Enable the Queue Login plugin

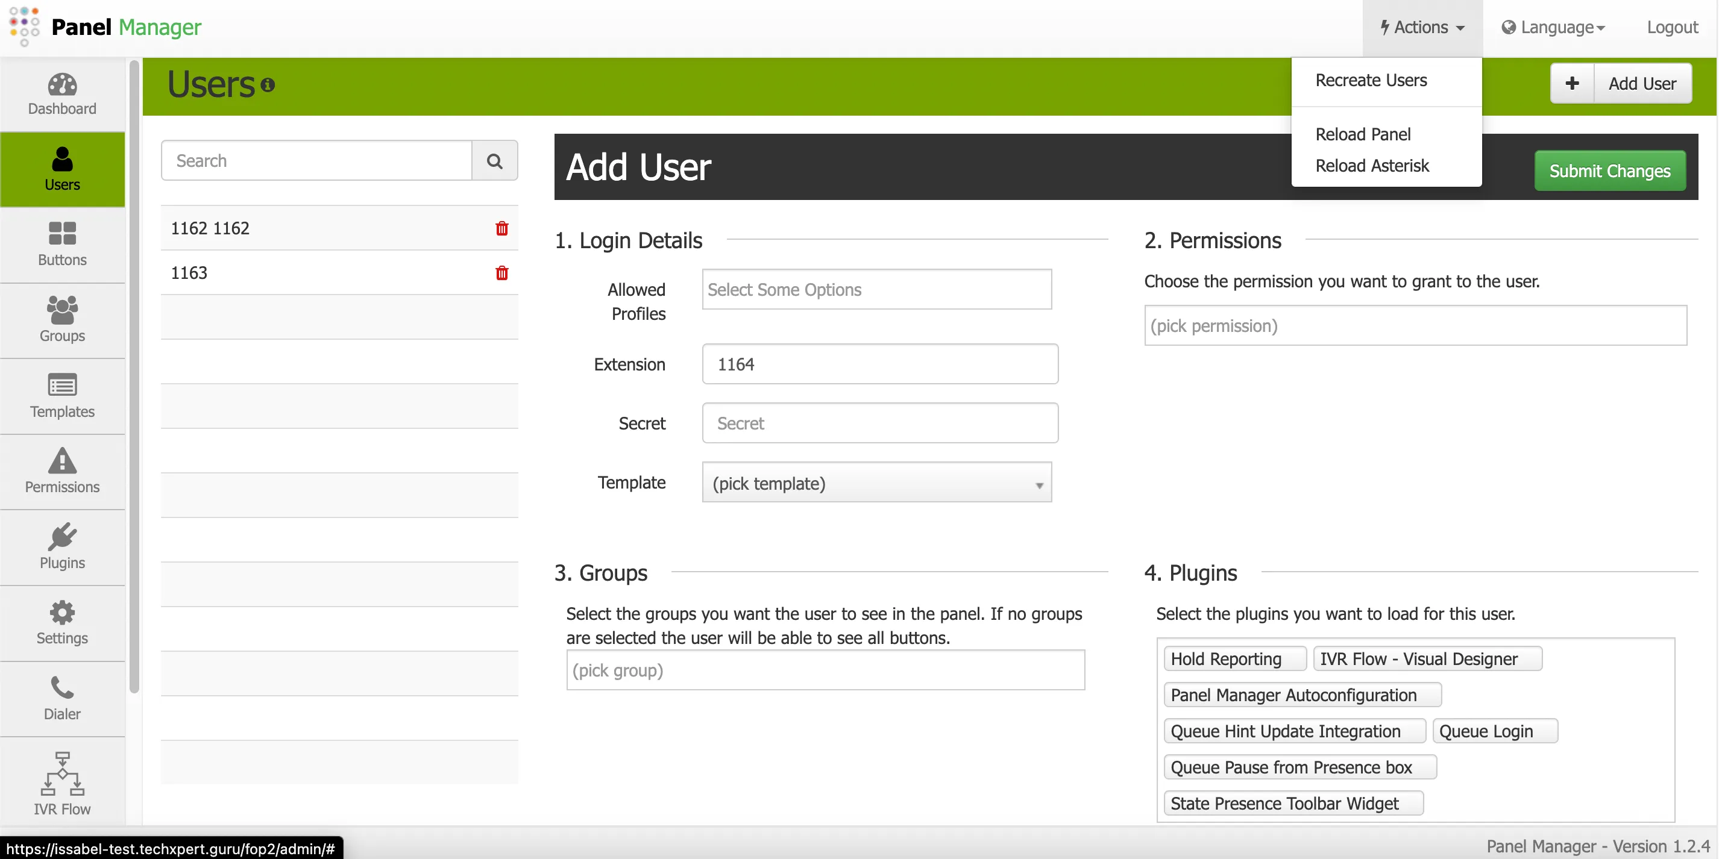[x=1494, y=730]
